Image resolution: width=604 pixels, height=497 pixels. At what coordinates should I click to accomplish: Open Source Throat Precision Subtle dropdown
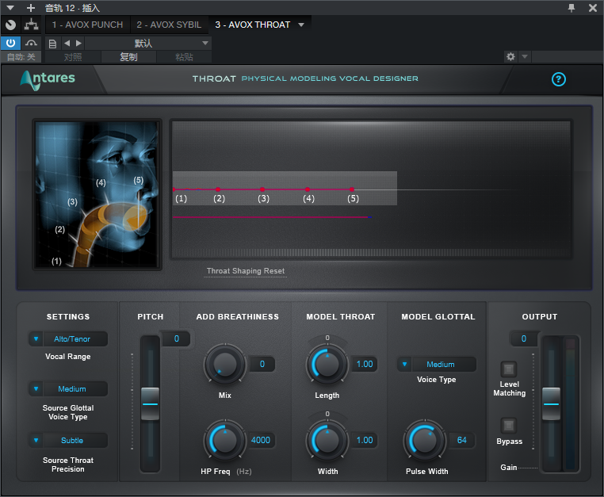coord(68,441)
